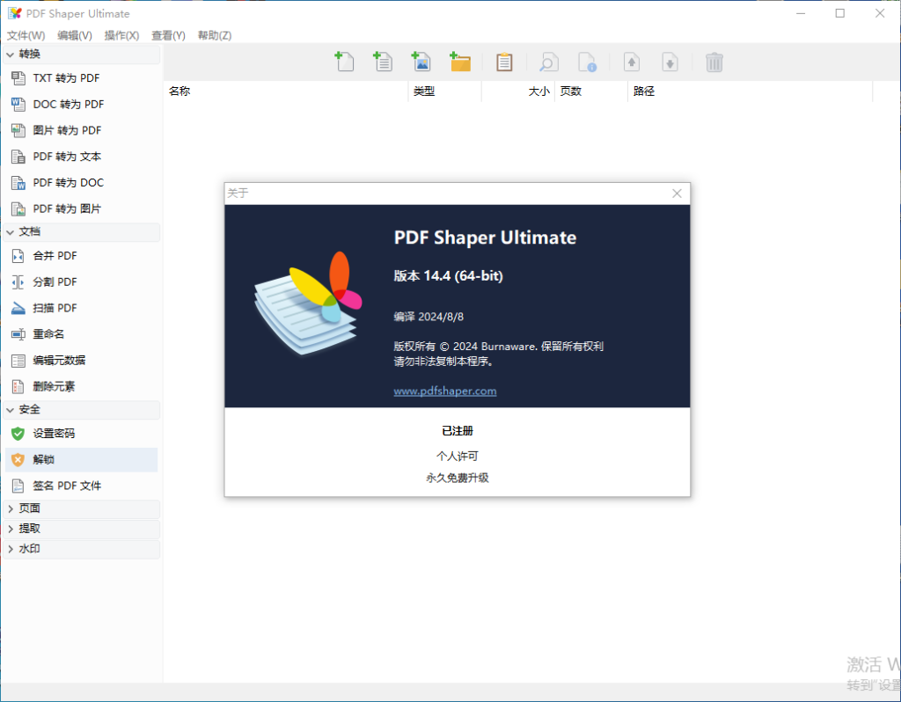Screen dimensions: 901x702
Task: Expand the 提取 section
Action: 11,529
